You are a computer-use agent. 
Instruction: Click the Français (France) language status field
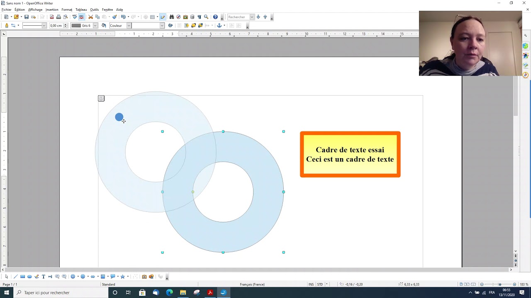(x=252, y=284)
